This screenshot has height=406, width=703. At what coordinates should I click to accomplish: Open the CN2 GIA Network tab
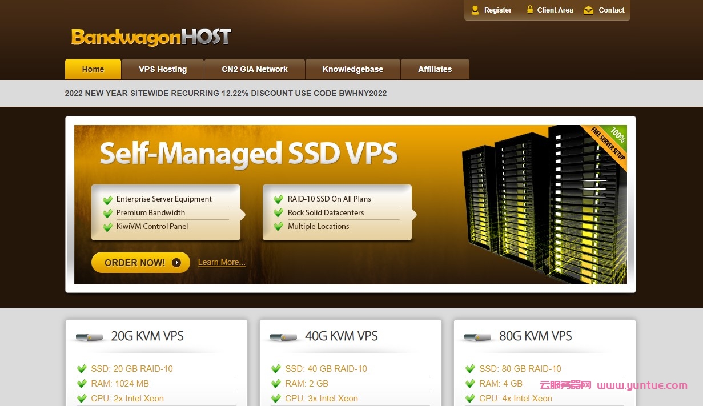tap(254, 69)
